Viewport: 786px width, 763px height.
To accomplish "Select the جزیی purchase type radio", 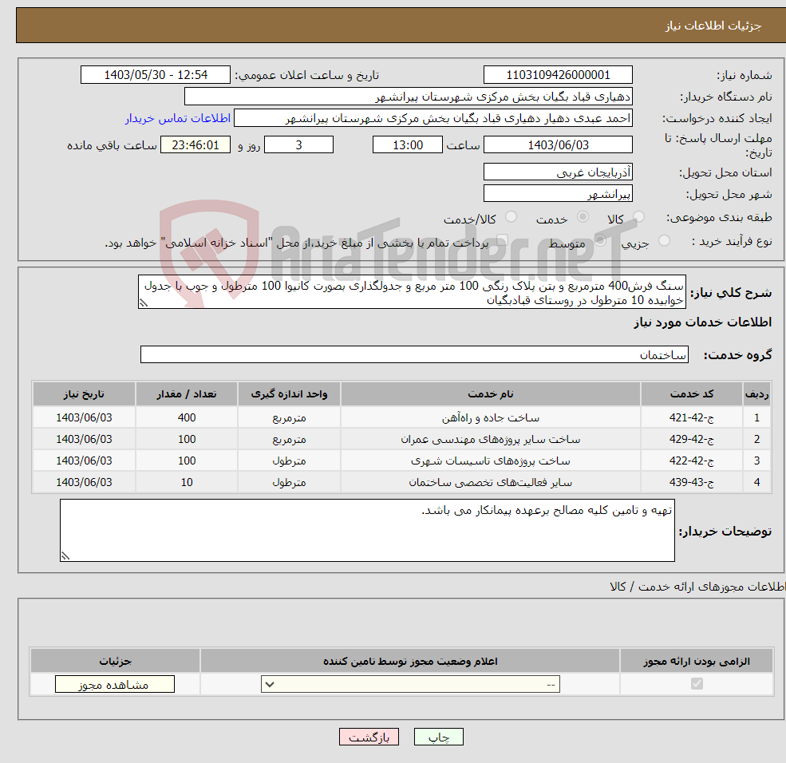I will 664,240.
